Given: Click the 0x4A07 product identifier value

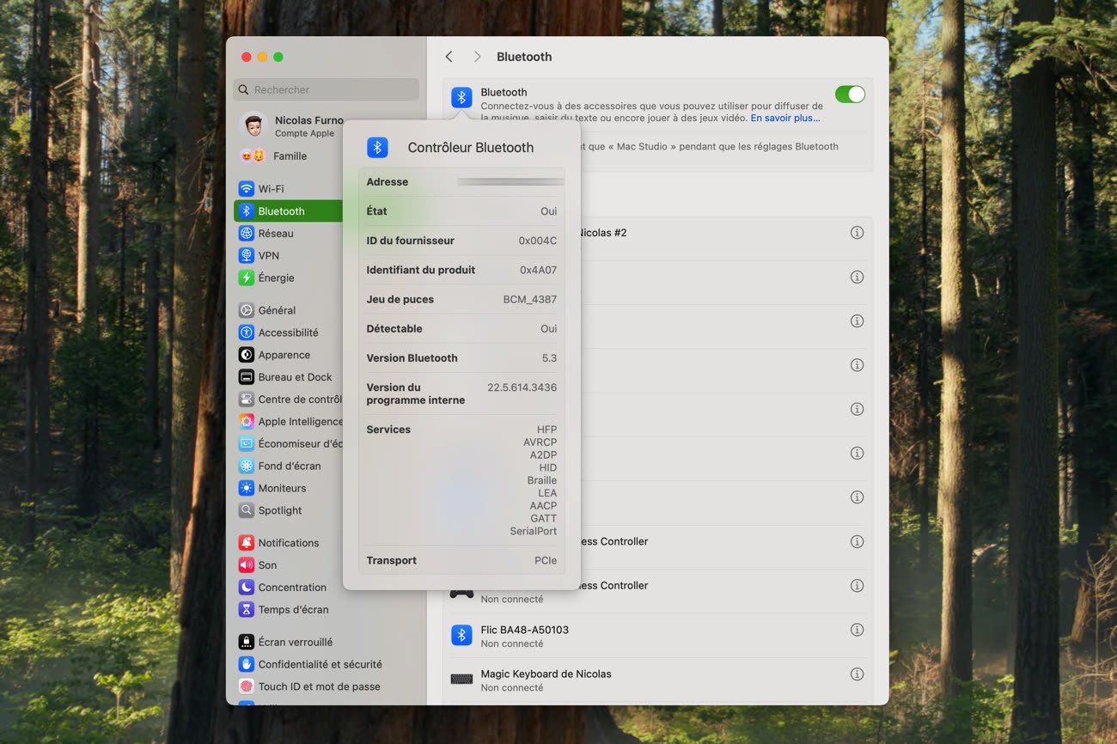Looking at the screenshot, I should (x=539, y=271).
